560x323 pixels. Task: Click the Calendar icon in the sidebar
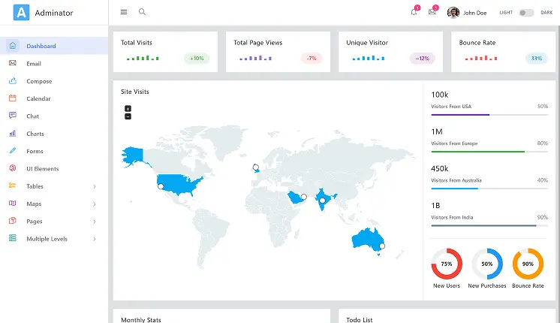click(x=13, y=98)
